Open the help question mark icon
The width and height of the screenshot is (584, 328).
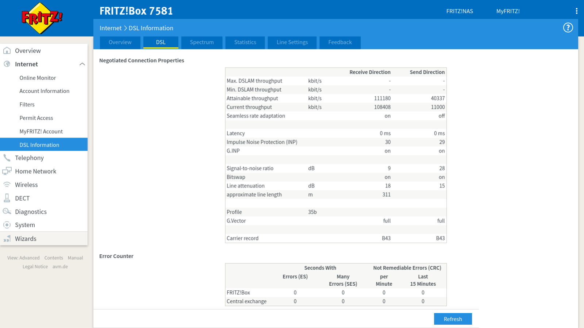tap(568, 28)
